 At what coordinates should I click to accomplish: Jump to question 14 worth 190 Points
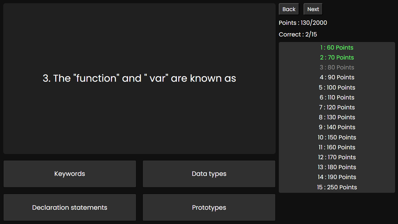[x=337, y=177]
